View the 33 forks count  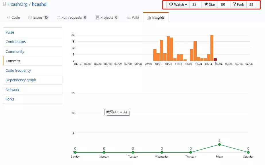[x=251, y=5]
